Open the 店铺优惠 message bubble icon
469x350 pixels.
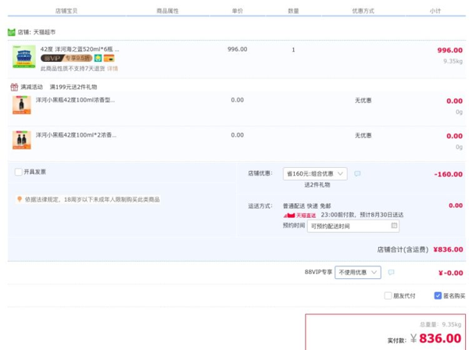[357, 173]
